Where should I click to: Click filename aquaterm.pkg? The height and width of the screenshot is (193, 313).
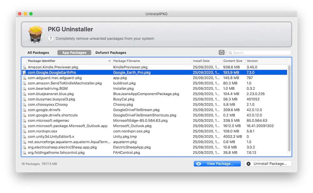point(125,142)
